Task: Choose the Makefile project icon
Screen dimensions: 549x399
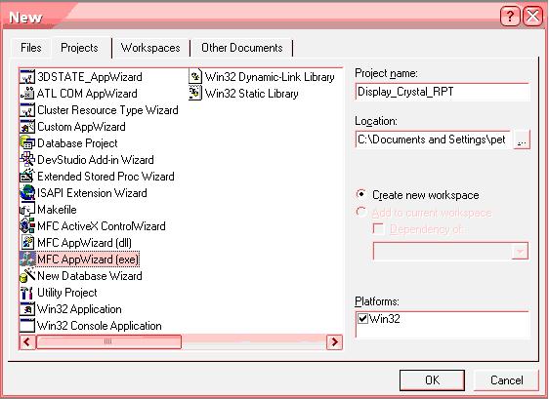Action: [27, 209]
